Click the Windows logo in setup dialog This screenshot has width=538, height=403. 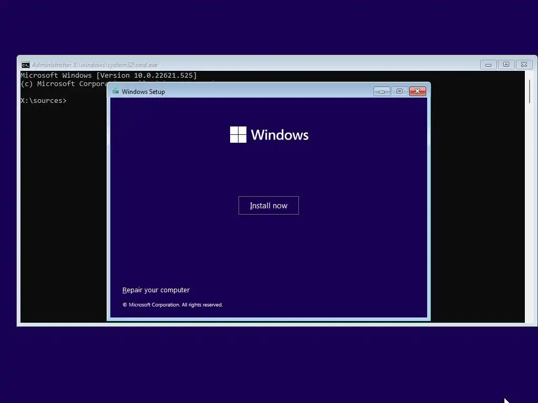[269, 135]
